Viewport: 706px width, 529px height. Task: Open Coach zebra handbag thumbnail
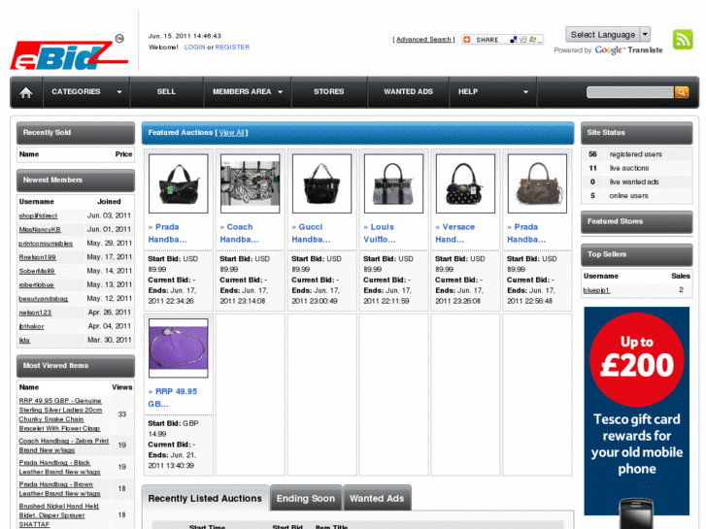click(x=250, y=183)
